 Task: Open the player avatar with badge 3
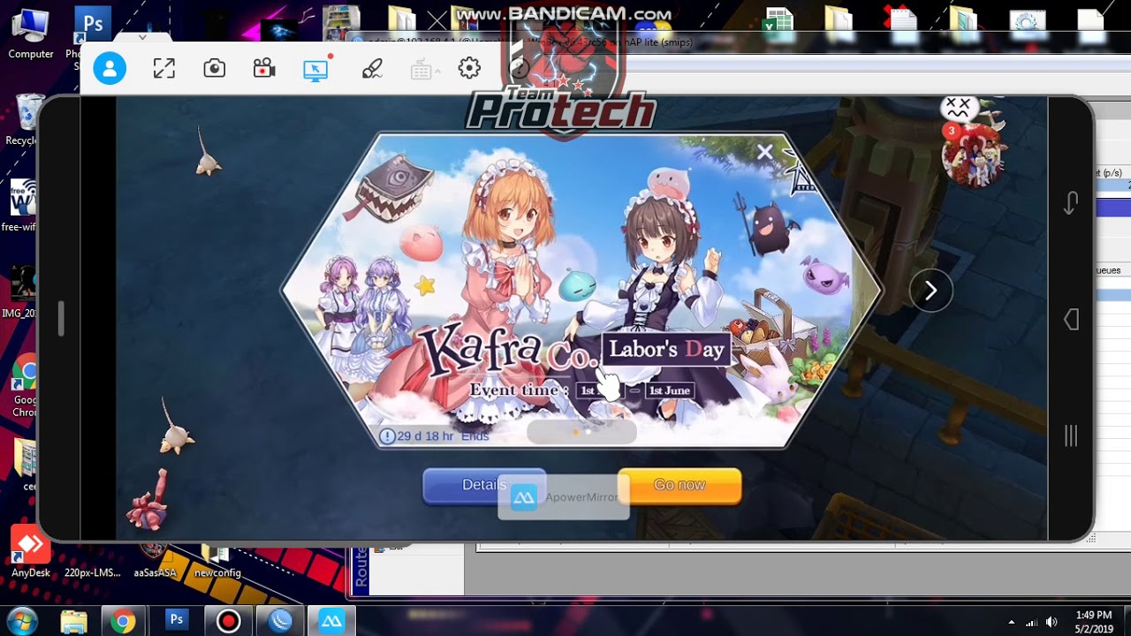[973, 155]
